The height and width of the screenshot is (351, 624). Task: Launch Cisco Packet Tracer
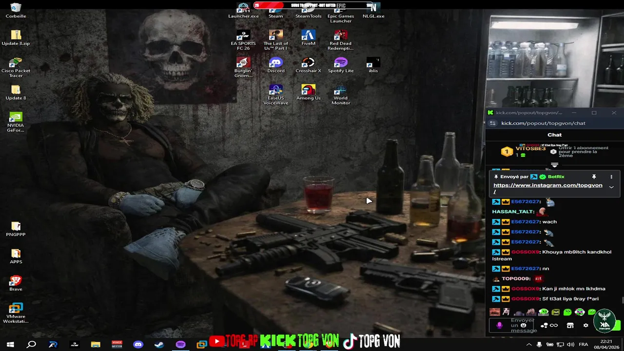(x=16, y=67)
